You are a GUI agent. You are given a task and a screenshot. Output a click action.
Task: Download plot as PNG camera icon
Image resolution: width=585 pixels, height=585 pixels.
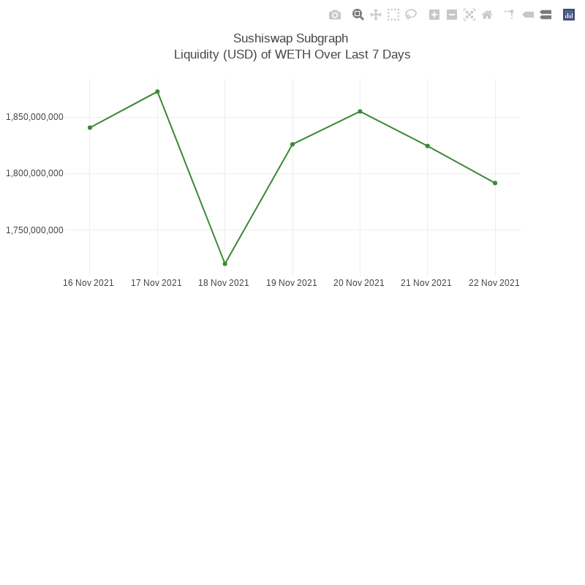pos(335,15)
